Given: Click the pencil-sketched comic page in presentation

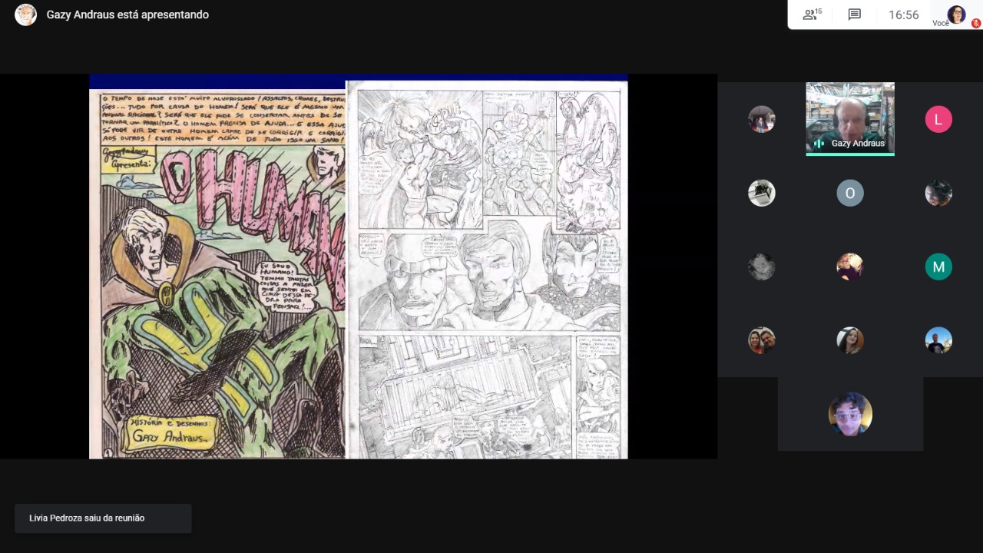Looking at the screenshot, I should coord(487,269).
